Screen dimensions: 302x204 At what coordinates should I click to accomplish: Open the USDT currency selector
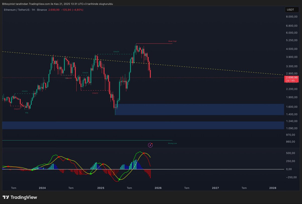point(292,10)
